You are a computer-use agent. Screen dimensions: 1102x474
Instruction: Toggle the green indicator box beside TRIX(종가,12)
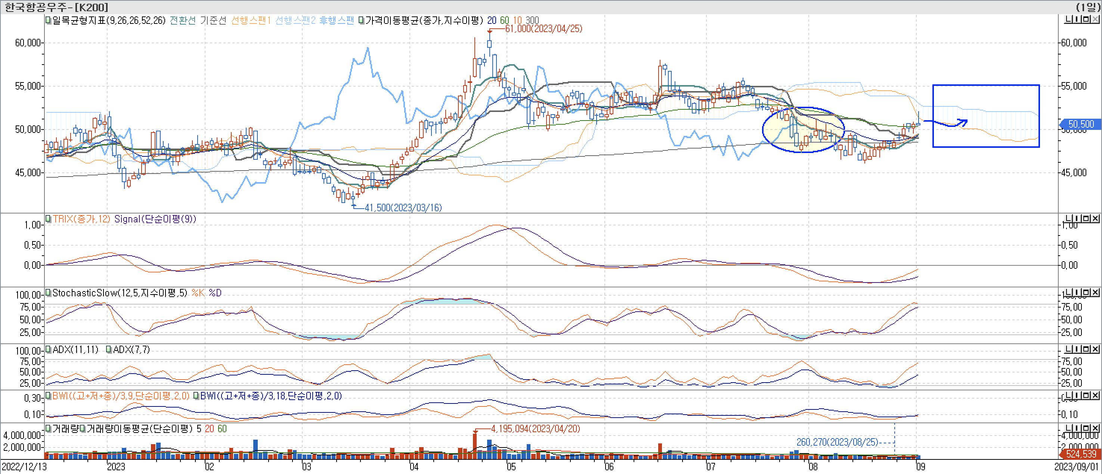pyautogui.click(x=48, y=219)
